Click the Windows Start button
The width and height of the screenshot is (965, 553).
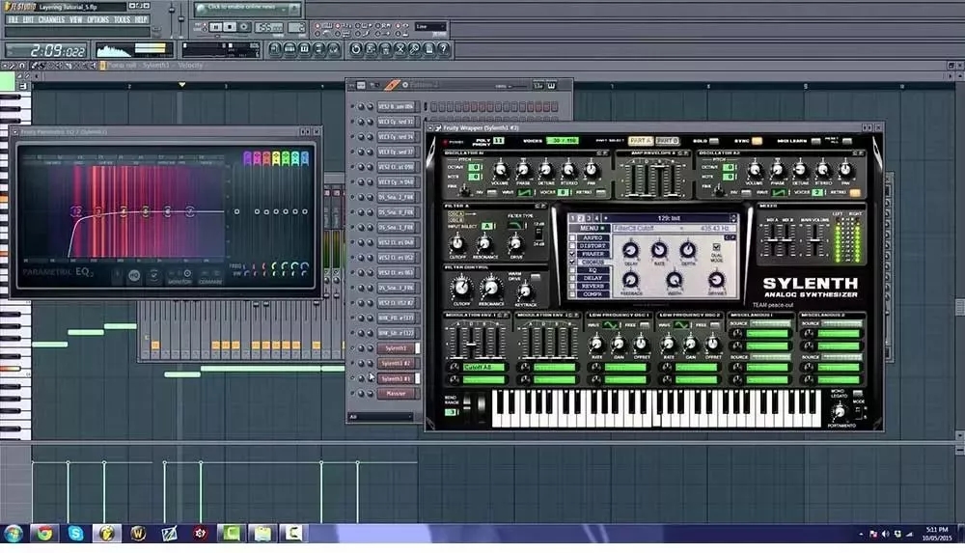coord(13,533)
